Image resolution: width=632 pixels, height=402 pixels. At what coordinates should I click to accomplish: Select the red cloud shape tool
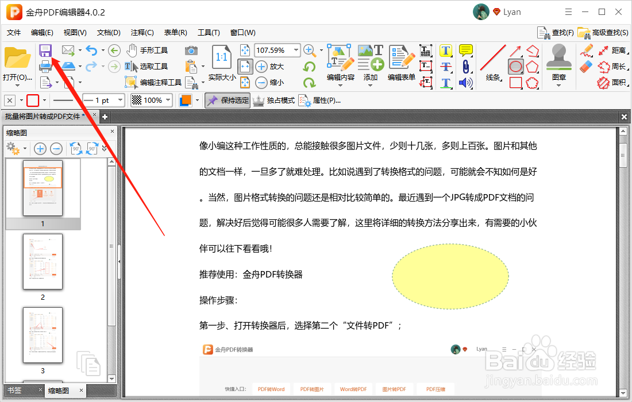click(x=533, y=83)
